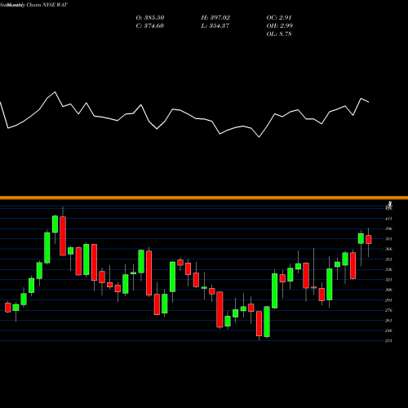Click the 261 price axis label
Screen dimensions: 408x408
click(388, 321)
